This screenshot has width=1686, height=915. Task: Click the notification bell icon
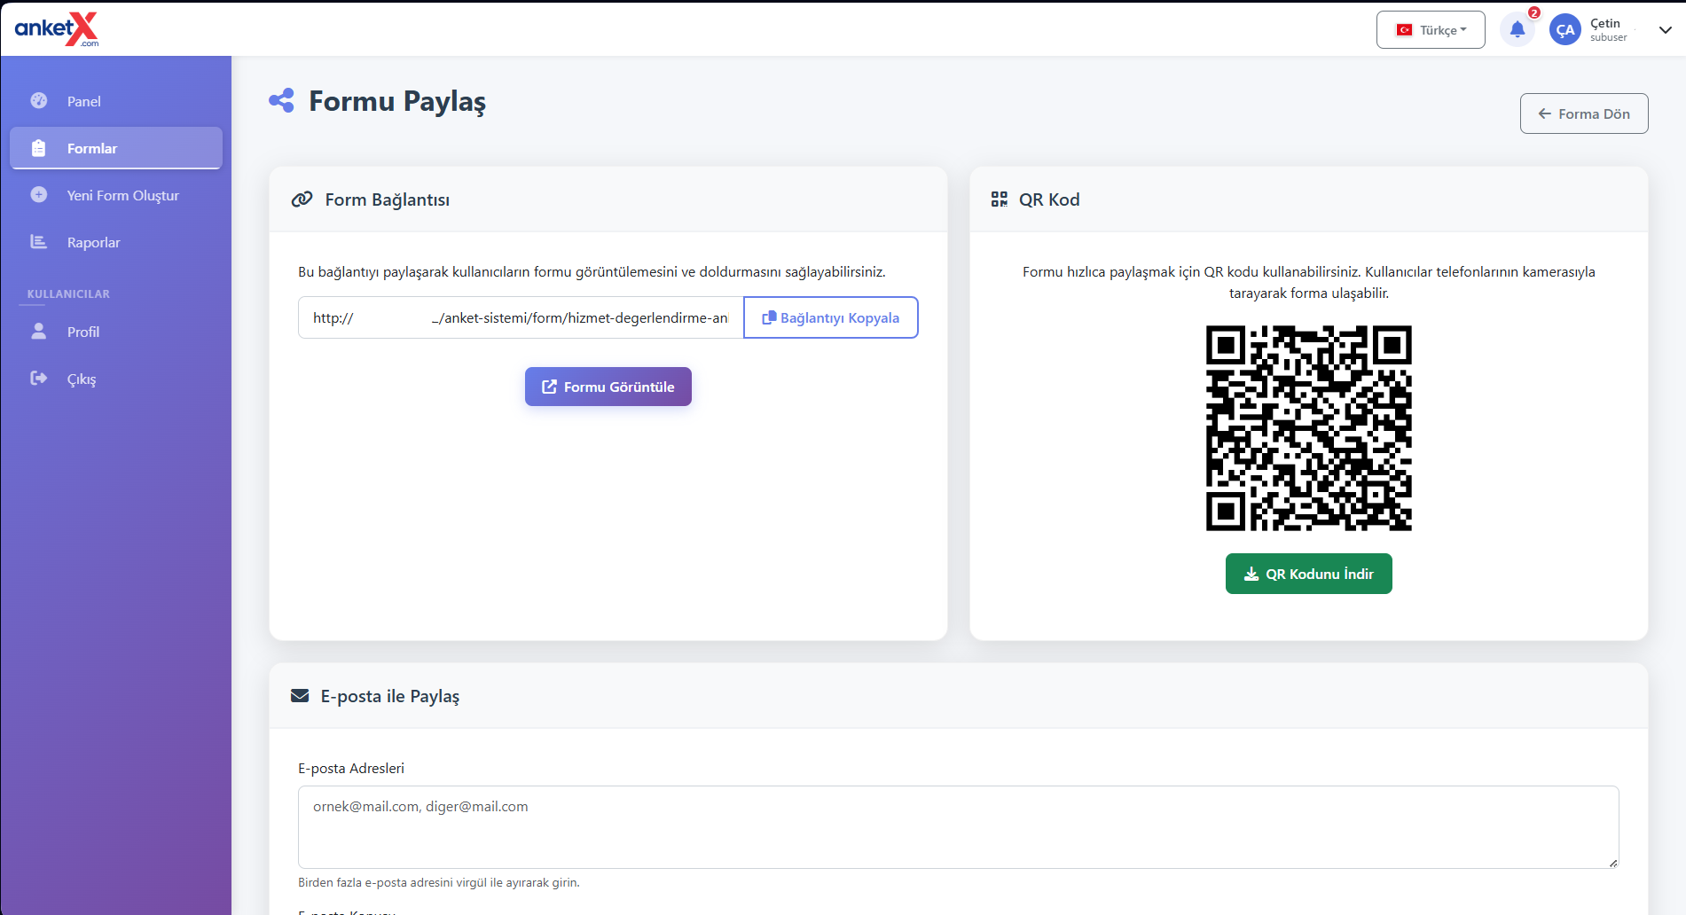coord(1517,30)
